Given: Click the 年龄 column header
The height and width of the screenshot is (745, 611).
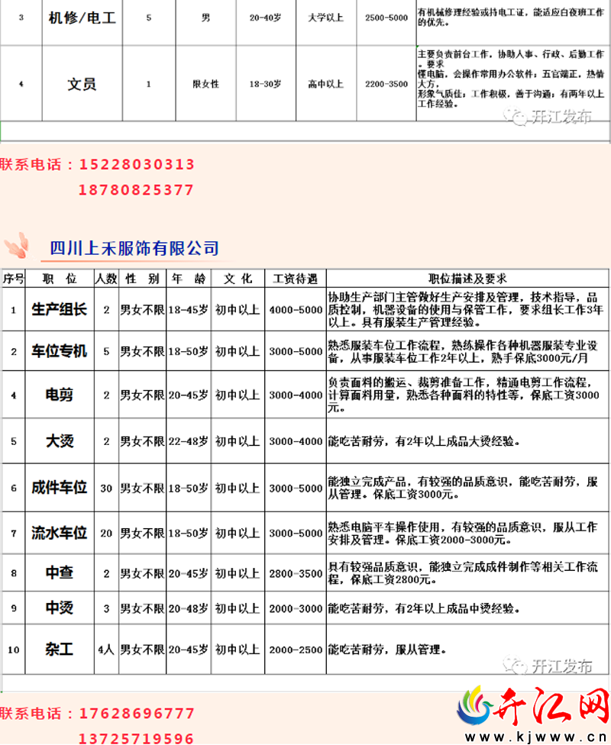Looking at the screenshot, I should click(189, 279).
